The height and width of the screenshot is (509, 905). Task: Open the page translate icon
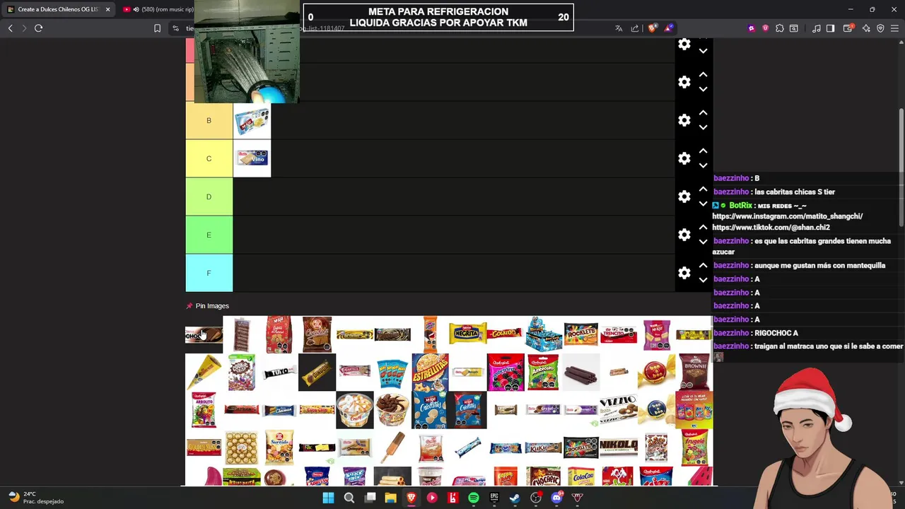coord(619,28)
